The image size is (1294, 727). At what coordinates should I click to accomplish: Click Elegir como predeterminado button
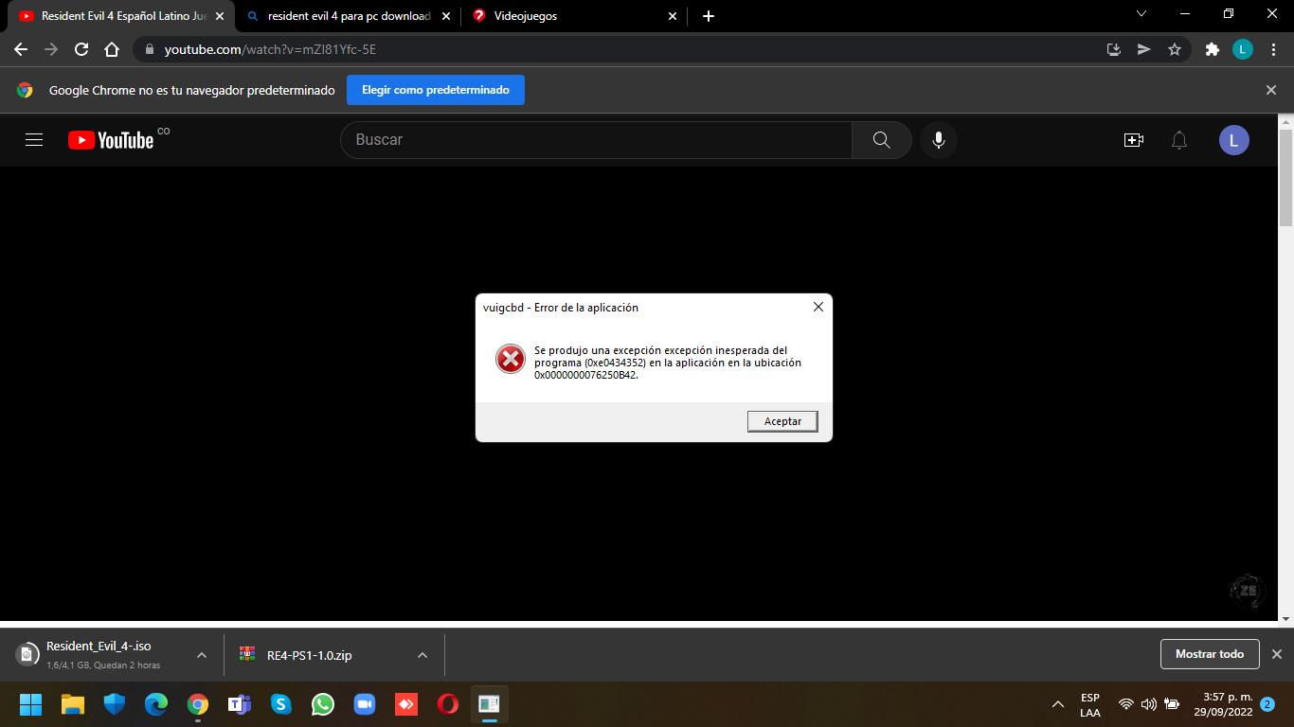[x=436, y=90]
